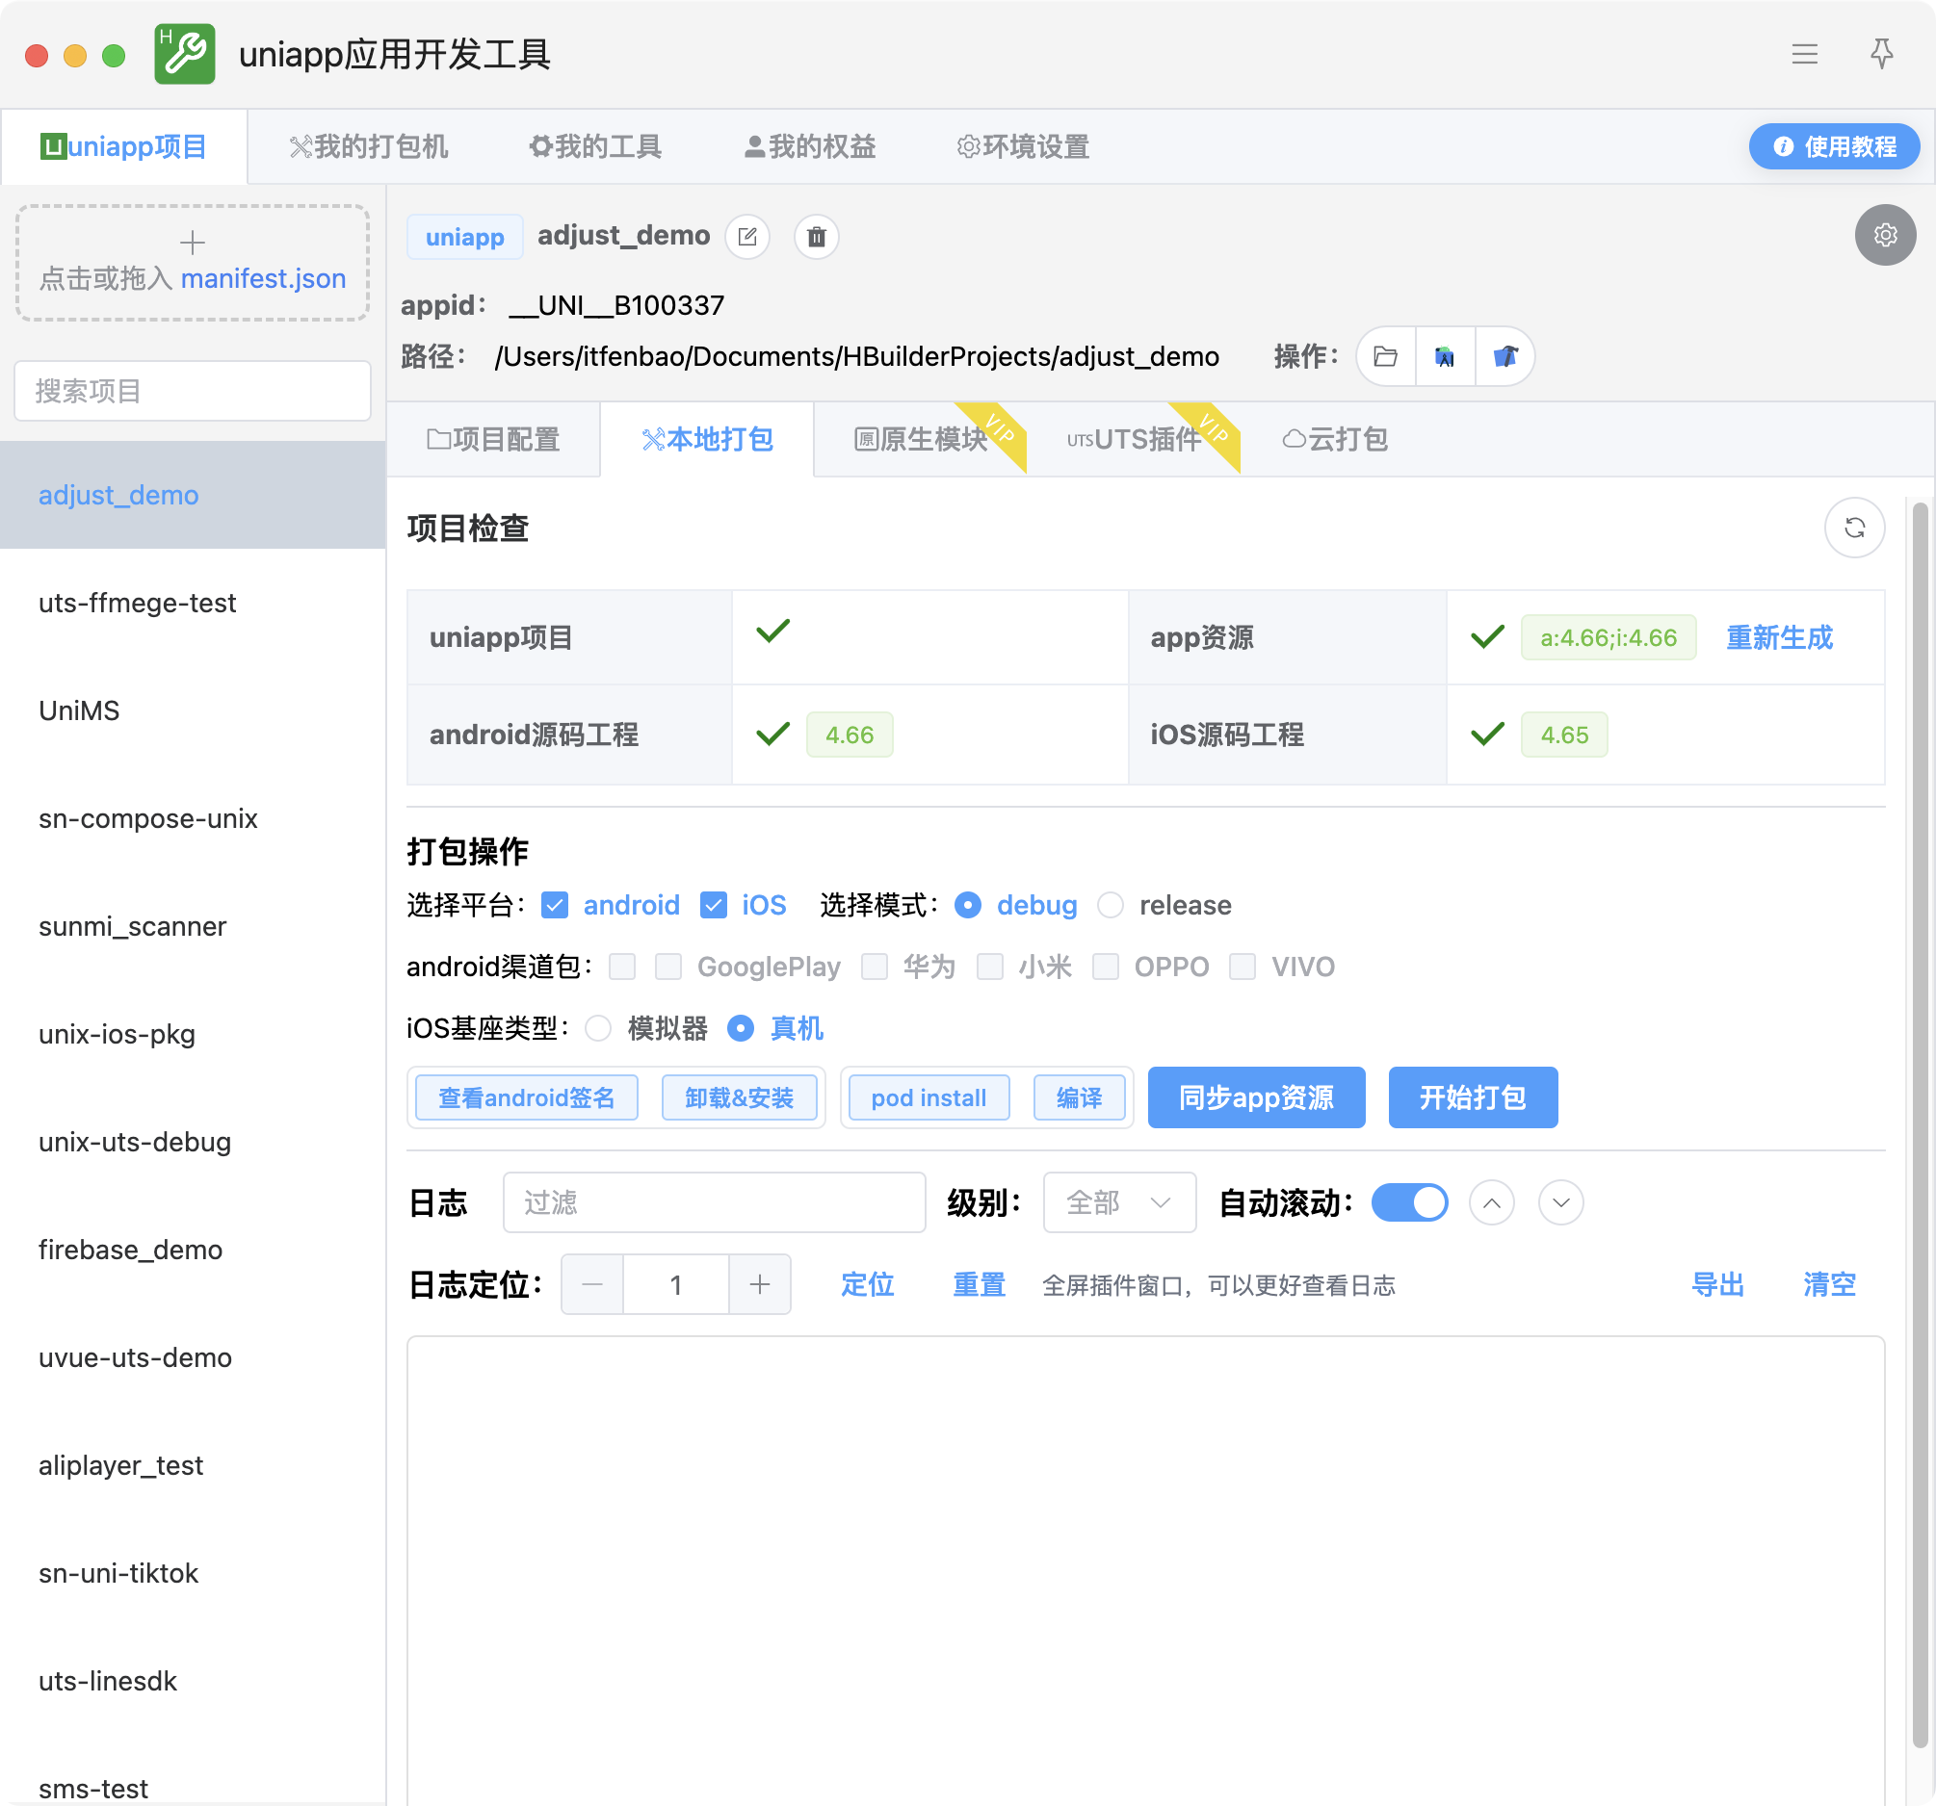Select release mode radio button
Image resolution: width=1936 pixels, height=1806 pixels.
click(1111, 906)
